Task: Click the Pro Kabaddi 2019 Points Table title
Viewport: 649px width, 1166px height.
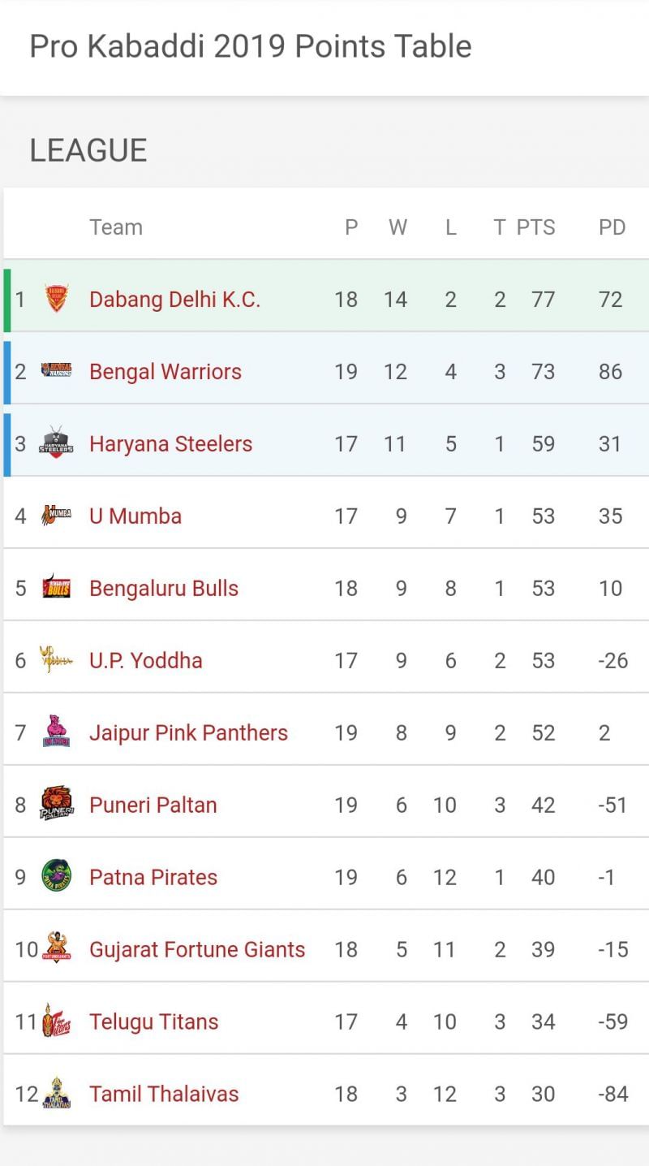Action: tap(251, 46)
